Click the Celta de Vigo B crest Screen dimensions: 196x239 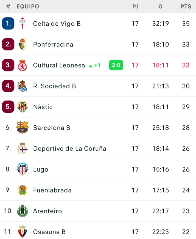pos(22,24)
